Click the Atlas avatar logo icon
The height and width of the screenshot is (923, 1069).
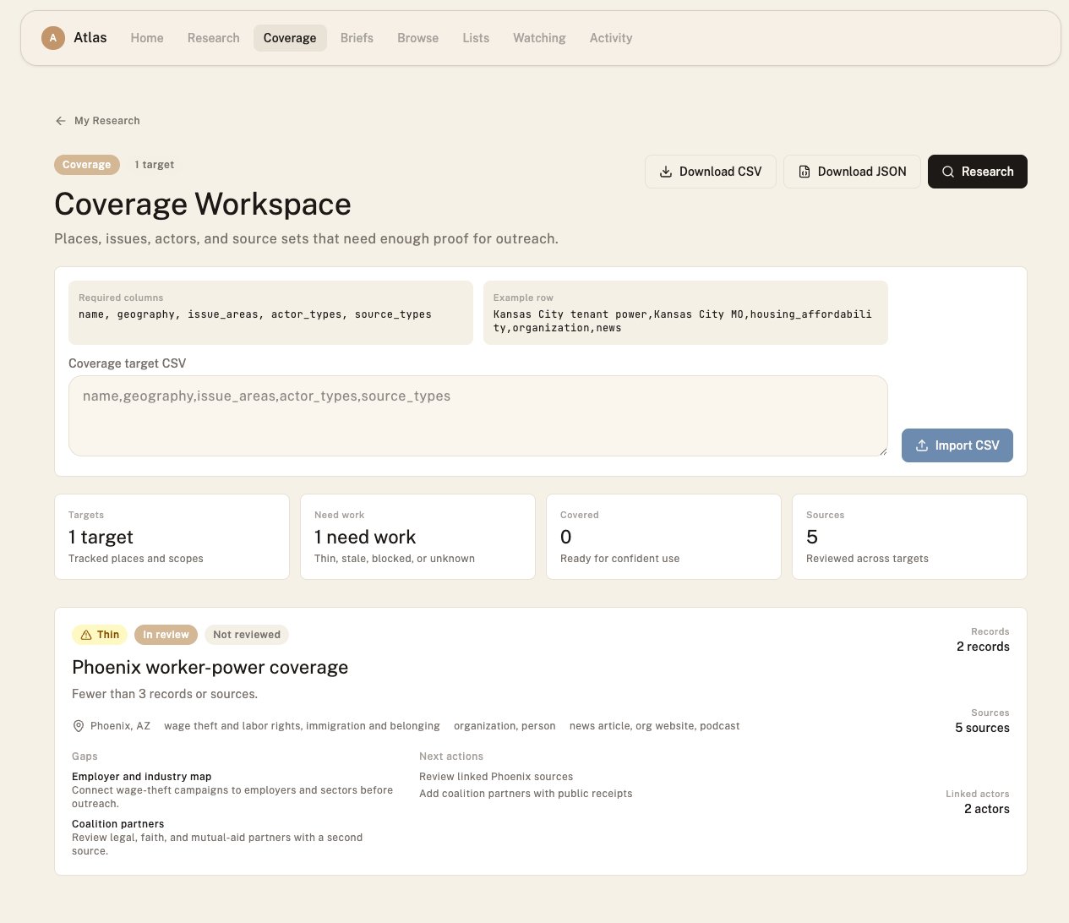click(x=53, y=38)
